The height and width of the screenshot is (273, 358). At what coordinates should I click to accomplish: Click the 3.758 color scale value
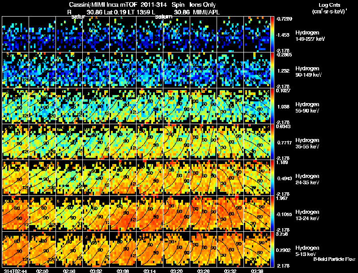tap(282, 234)
